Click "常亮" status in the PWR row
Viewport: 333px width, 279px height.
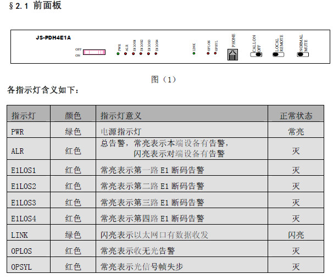tap(296, 132)
